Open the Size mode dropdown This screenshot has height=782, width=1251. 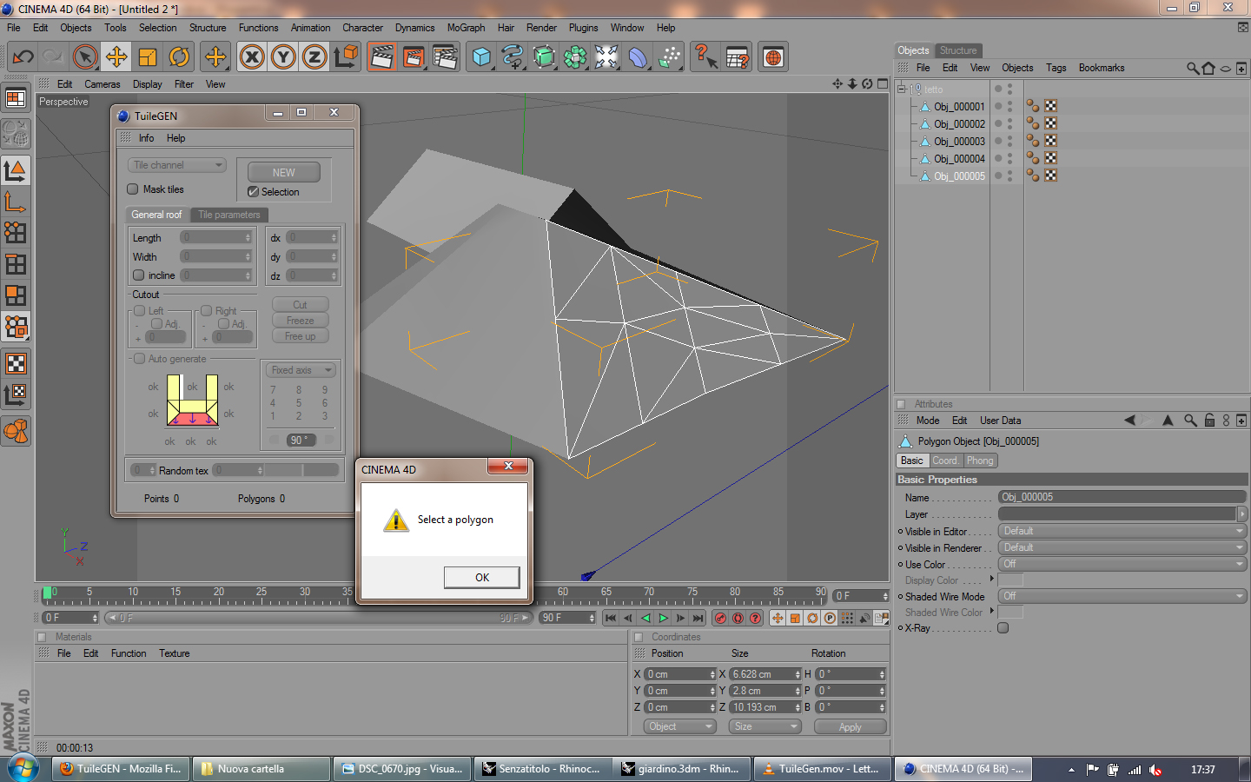765,726
